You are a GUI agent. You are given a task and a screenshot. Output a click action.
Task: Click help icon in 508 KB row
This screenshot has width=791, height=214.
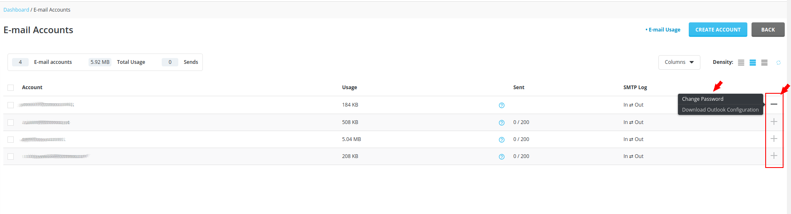(x=501, y=123)
